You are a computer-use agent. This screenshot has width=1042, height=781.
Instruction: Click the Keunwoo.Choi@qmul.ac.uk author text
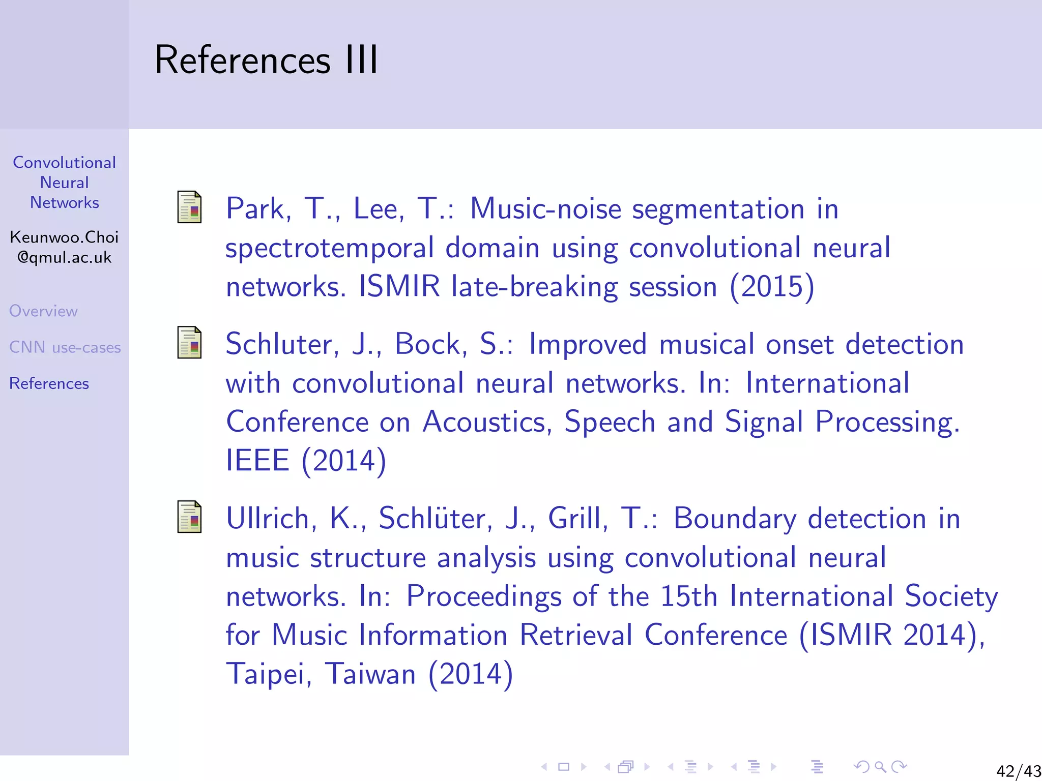point(65,247)
